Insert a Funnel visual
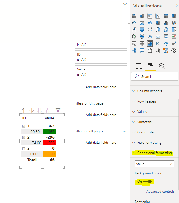 (142, 30)
